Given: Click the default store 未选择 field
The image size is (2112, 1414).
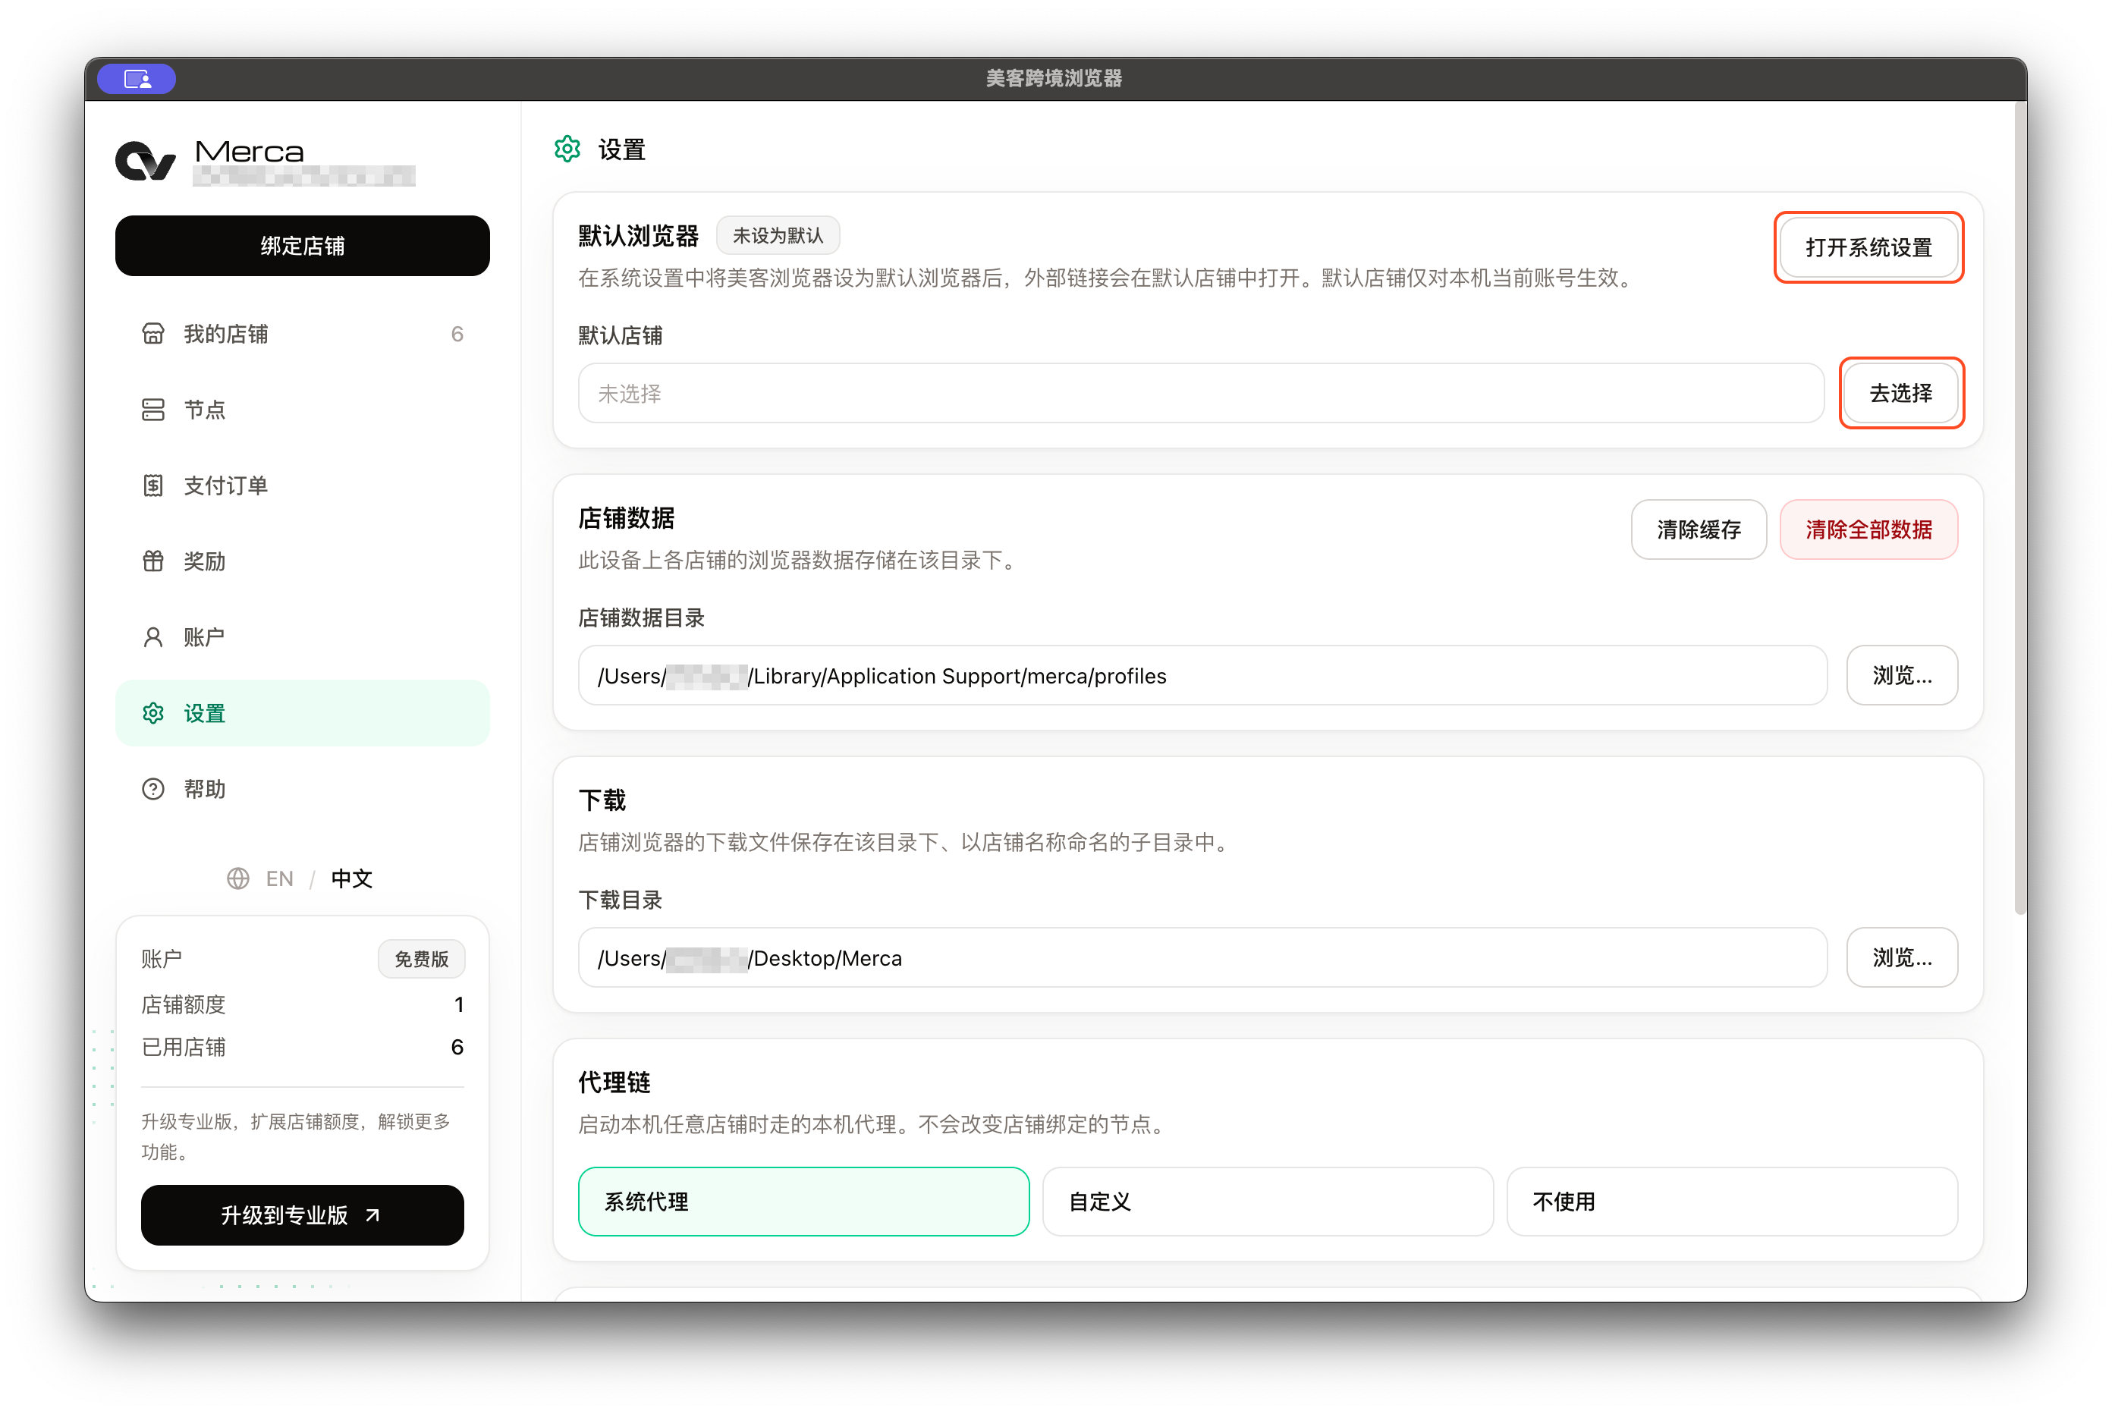Looking at the screenshot, I should [x=1200, y=393].
